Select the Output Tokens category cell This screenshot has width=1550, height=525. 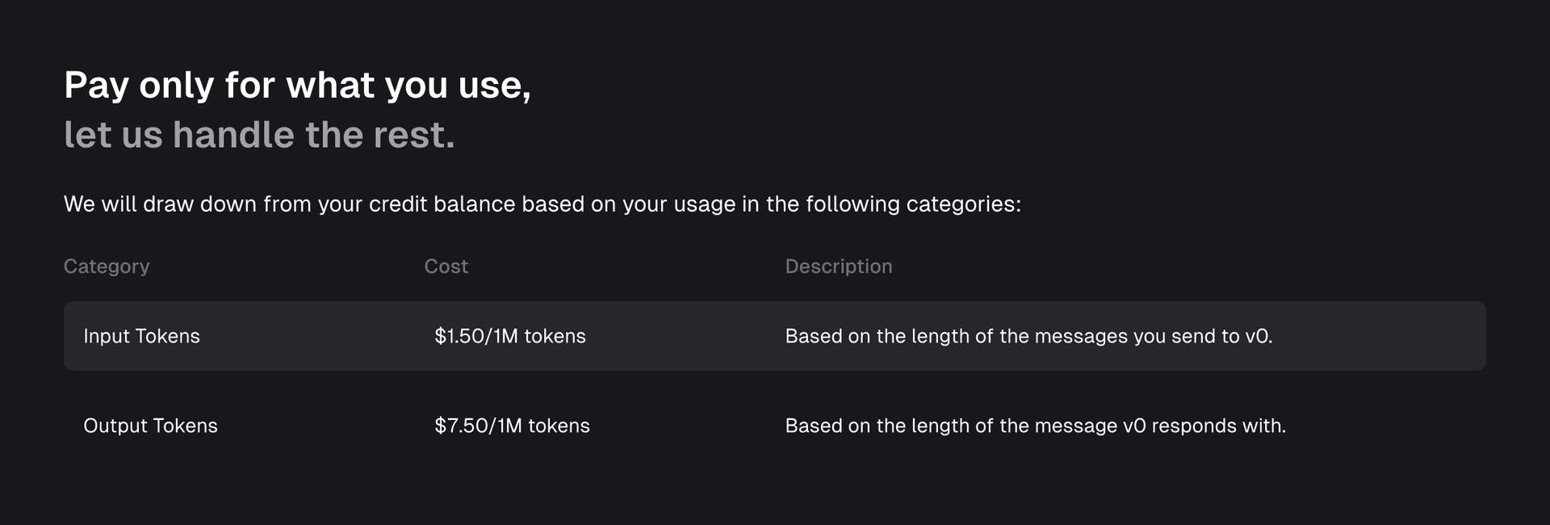click(150, 426)
